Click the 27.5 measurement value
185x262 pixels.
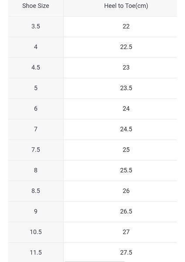point(126,252)
